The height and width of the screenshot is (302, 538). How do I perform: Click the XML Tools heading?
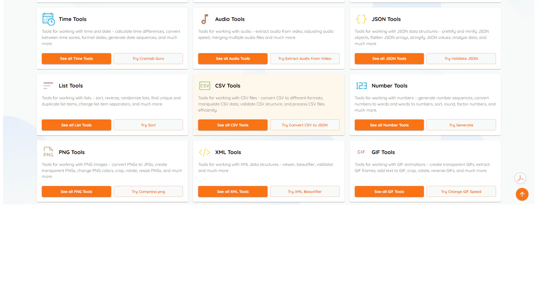228,152
